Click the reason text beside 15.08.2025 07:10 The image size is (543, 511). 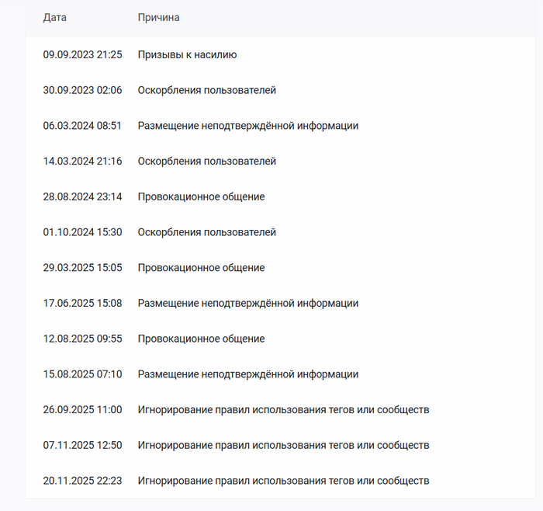click(x=247, y=374)
